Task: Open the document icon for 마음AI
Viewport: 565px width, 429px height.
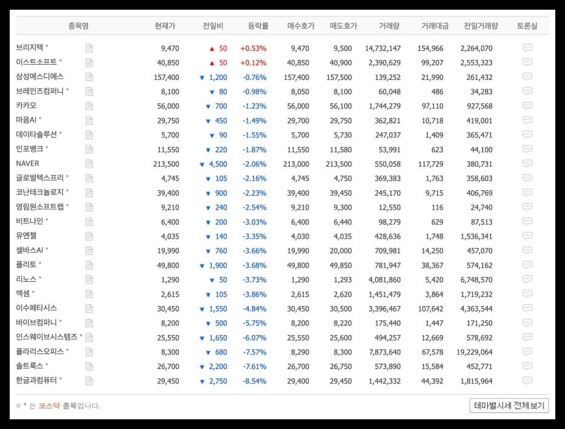Action: [x=89, y=121]
